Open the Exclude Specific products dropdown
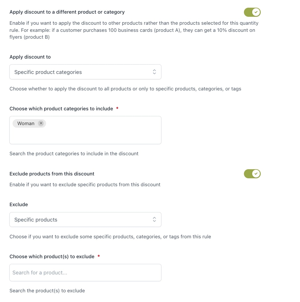The image size is (300, 302). coord(85,220)
